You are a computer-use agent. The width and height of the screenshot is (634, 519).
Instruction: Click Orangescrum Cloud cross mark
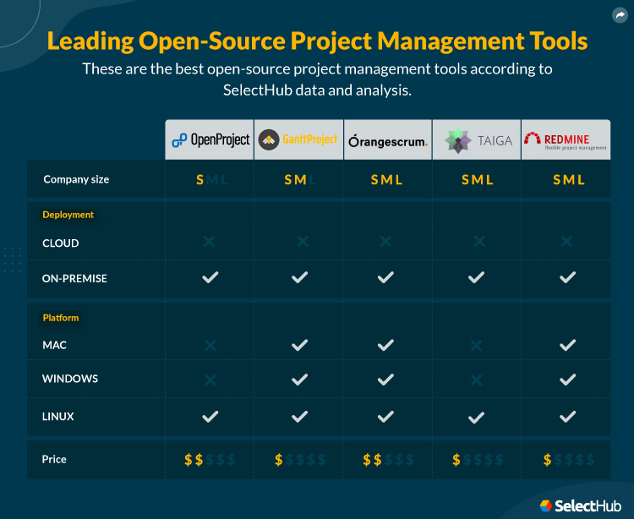point(385,241)
